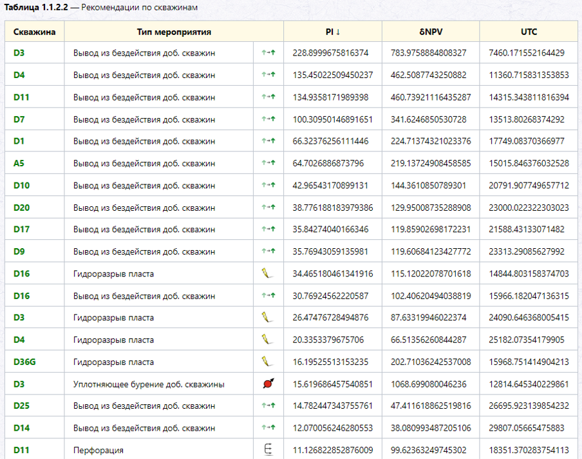This screenshot has width=582, height=459.
Task: Click the perforation icon in the D11 Перфорация row
Action: pyautogui.click(x=268, y=450)
